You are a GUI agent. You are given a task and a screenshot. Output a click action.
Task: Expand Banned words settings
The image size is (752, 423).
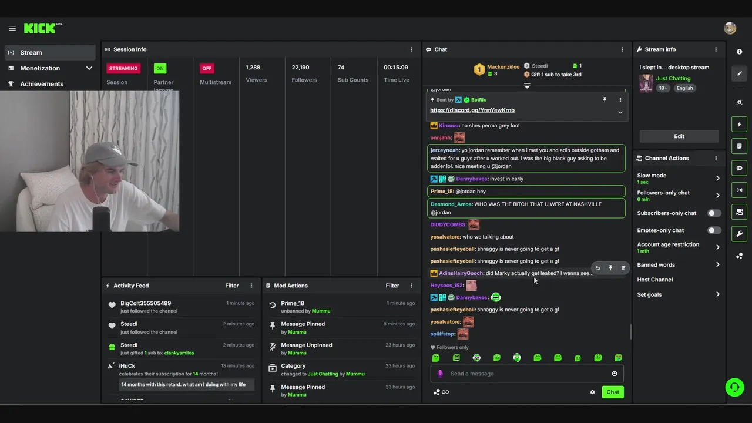click(717, 265)
